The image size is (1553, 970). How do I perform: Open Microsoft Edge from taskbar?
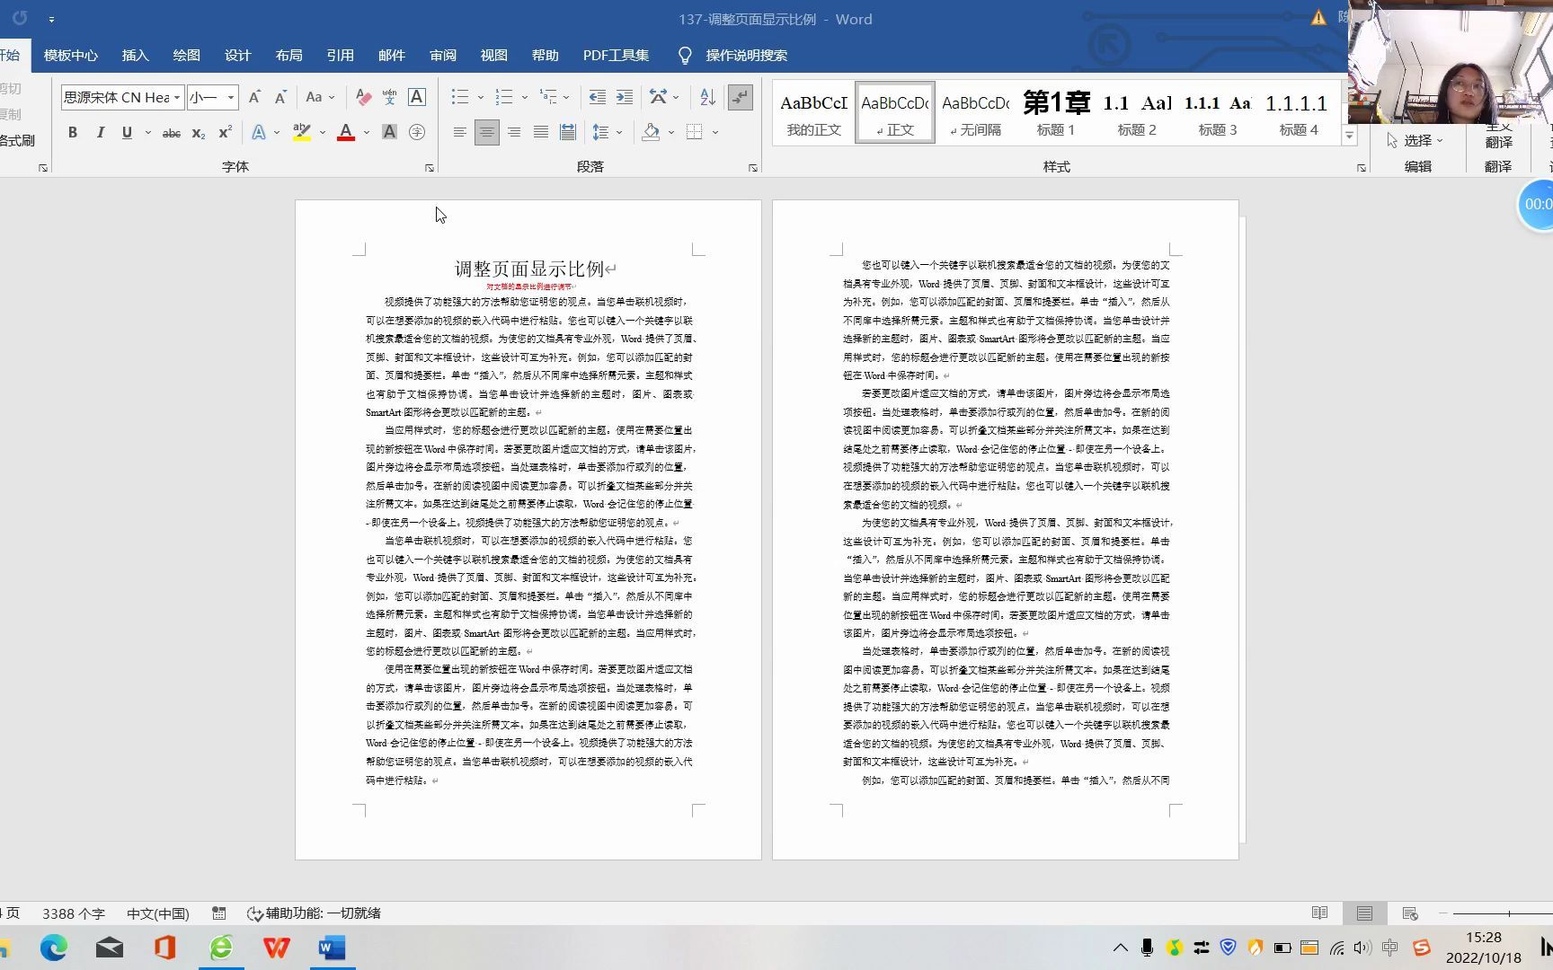click(x=54, y=948)
